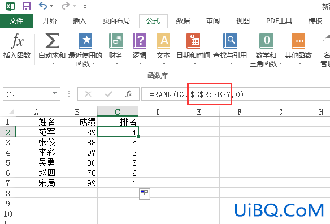Screen dimensions: 330x224
Task: Expand the 其他函数 dropdown arrow
Action: (x=299, y=63)
